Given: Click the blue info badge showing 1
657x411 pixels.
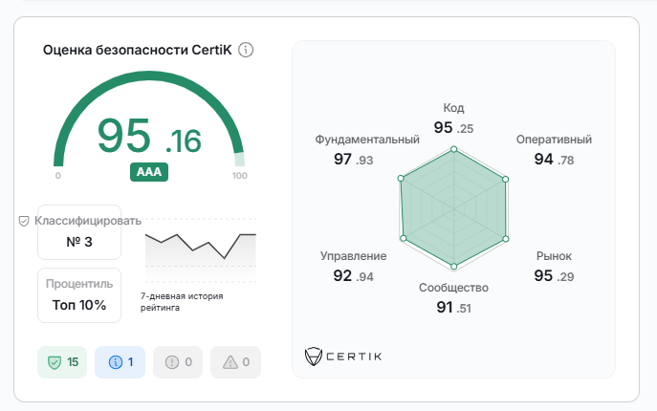Looking at the screenshot, I should (120, 362).
